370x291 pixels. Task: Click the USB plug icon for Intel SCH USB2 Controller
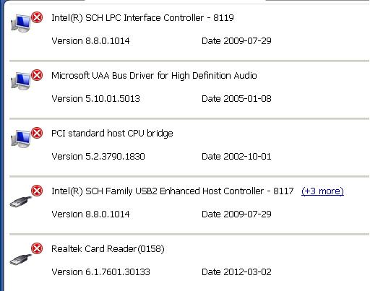click(21, 201)
